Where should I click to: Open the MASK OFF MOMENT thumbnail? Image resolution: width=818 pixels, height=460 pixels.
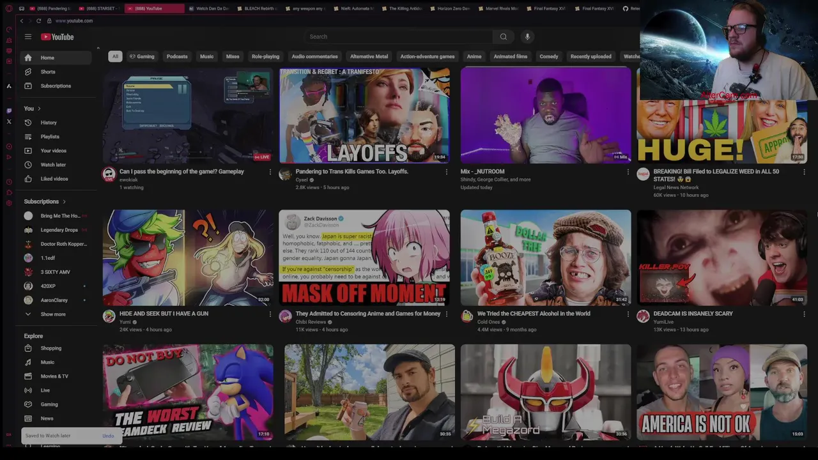point(364,257)
